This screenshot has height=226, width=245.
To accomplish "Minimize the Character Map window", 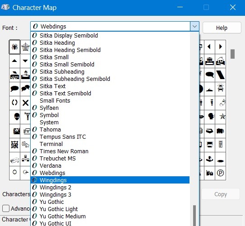I will pos(180,7).
